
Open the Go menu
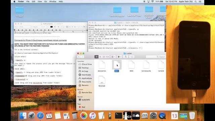click(x=46, y=1)
